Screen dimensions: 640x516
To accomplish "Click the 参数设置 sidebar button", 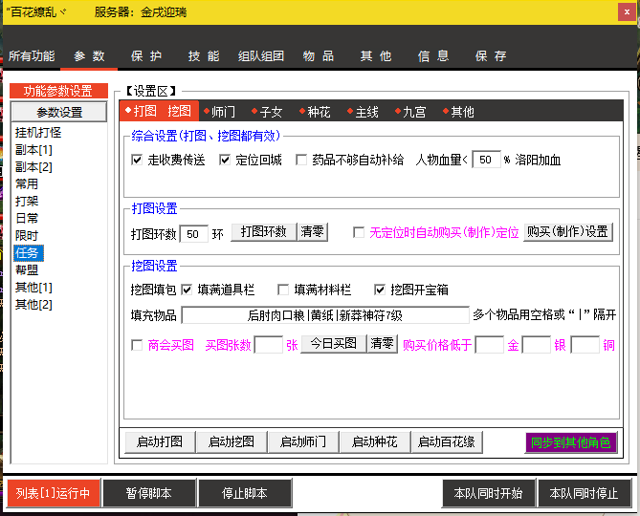I will [59, 112].
